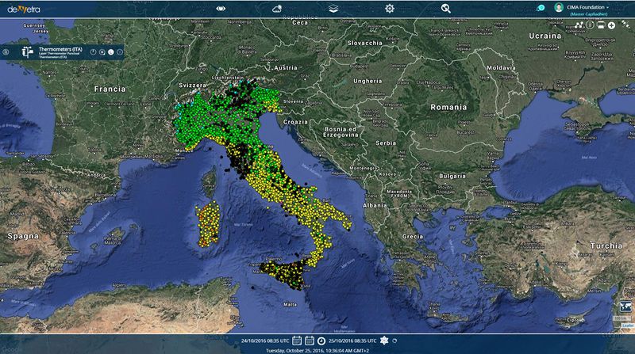Click end date 25/10/2016 08:35 UTC

point(352,341)
